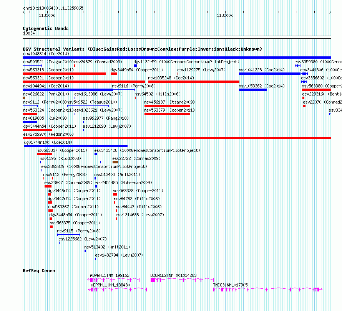342x311 pixels.
Task: Click nsv9113 (Perry2008) variant label
Action: (x=65, y=174)
